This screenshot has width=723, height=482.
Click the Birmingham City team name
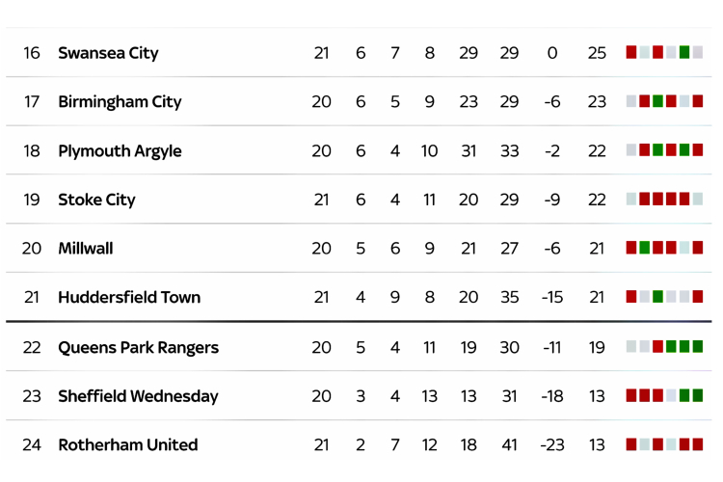pyautogui.click(x=120, y=102)
